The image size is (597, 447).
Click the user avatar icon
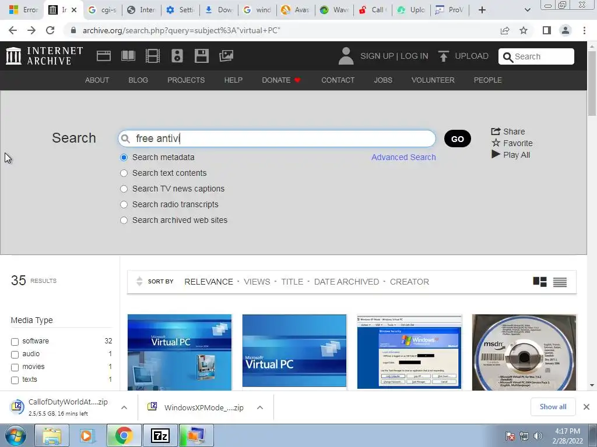pyautogui.click(x=346, y=56)
